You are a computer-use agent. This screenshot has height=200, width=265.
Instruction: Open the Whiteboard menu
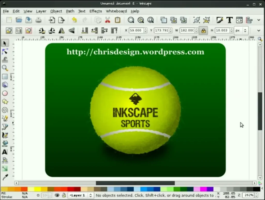click(116, 11)
